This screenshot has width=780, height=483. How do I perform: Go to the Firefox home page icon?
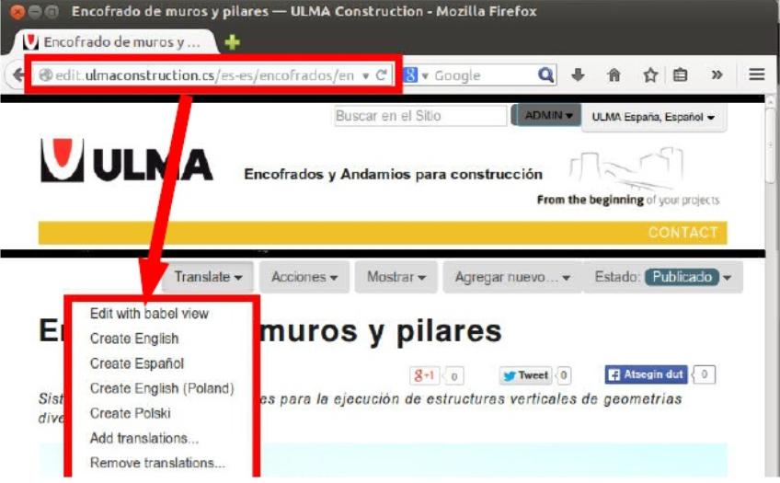[x=614, y=75]
